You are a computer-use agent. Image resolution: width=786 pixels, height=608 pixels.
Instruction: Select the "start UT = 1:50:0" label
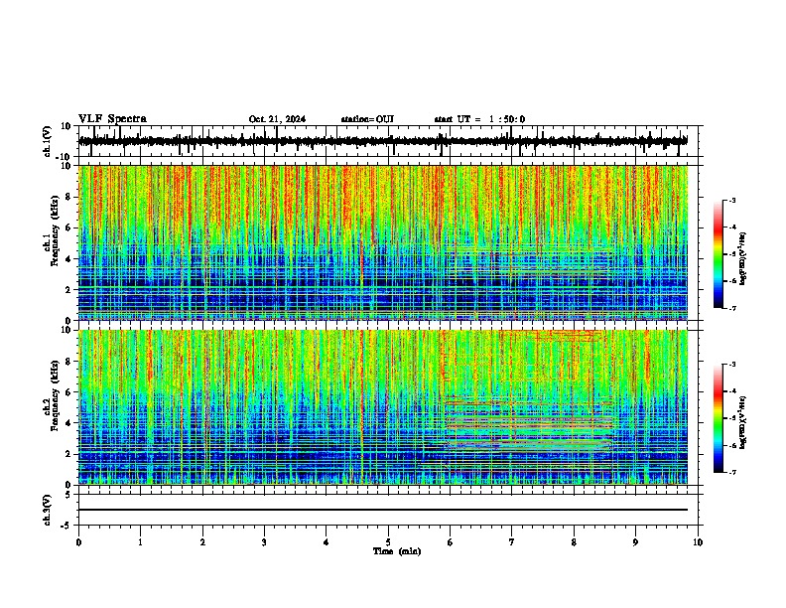[479, 119]
